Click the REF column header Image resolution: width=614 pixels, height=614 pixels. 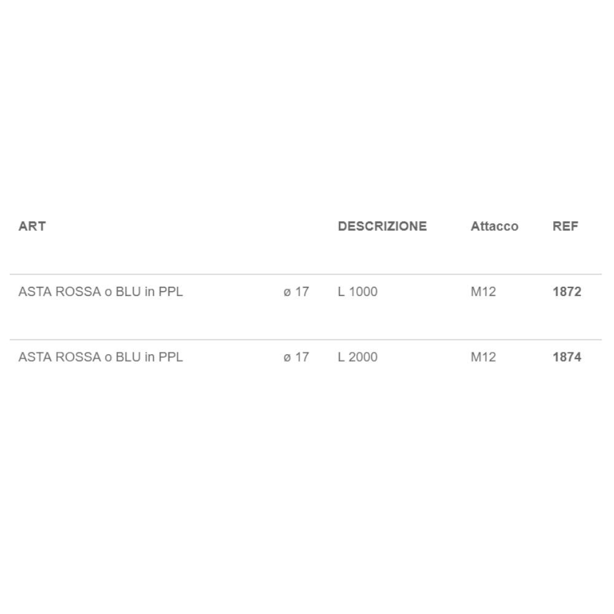[x=565, y=226]
